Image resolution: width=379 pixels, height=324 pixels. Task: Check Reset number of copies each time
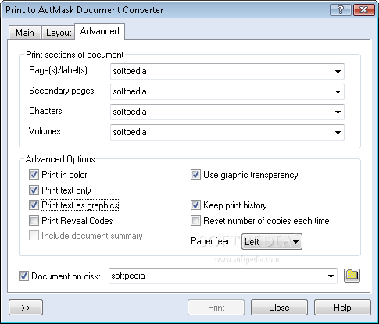(x=195, y=221)
